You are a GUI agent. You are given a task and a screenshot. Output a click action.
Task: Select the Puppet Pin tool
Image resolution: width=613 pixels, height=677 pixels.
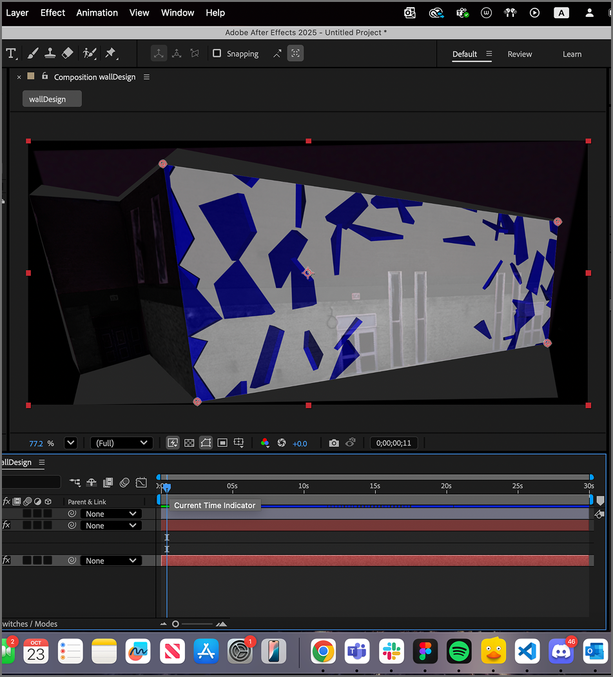point(110,54)
